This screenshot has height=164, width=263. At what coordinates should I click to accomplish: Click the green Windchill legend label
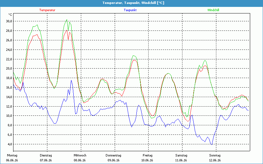(213, 10)
